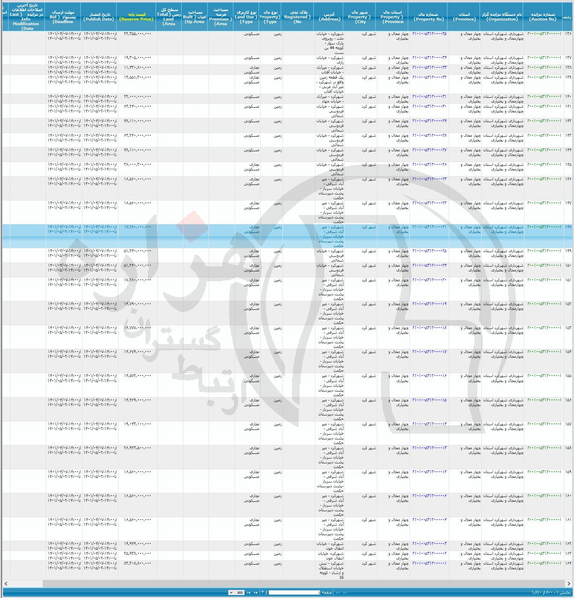
Task: Select the address cell mentioning کوچه 44 in row 136
Action: 330,43
